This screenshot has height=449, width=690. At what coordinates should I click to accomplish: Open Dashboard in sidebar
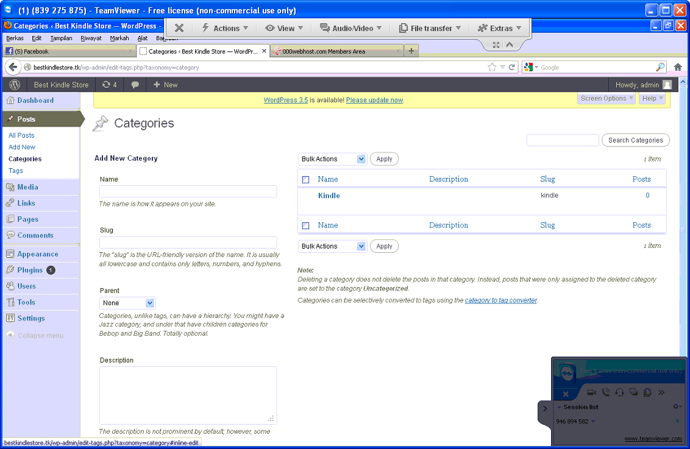pyautogui.click(x=35, y=101)
